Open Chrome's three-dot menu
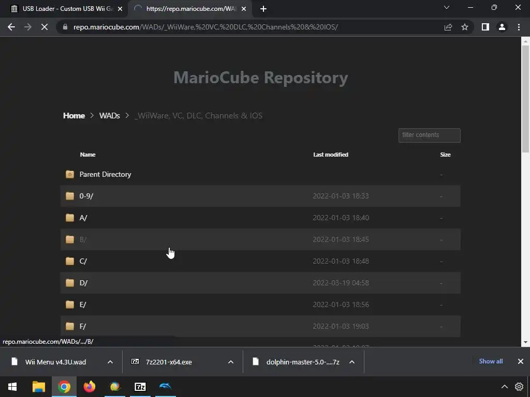The width and height of the screenshot is (530, 397). tap(519, 27)
